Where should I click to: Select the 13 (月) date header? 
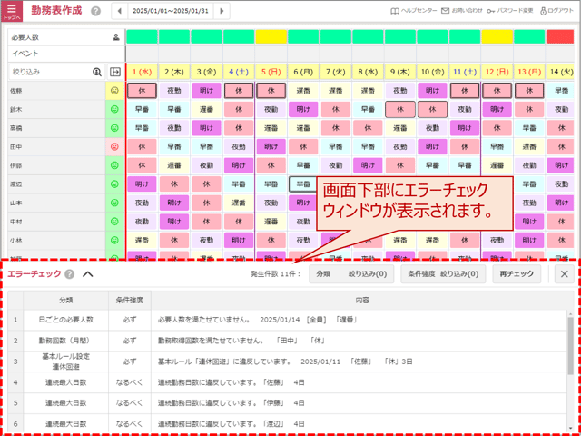click(x=529, y=72)
